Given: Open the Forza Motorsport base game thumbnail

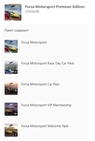Looking at the screenshot, I should [x=11, y=46].
